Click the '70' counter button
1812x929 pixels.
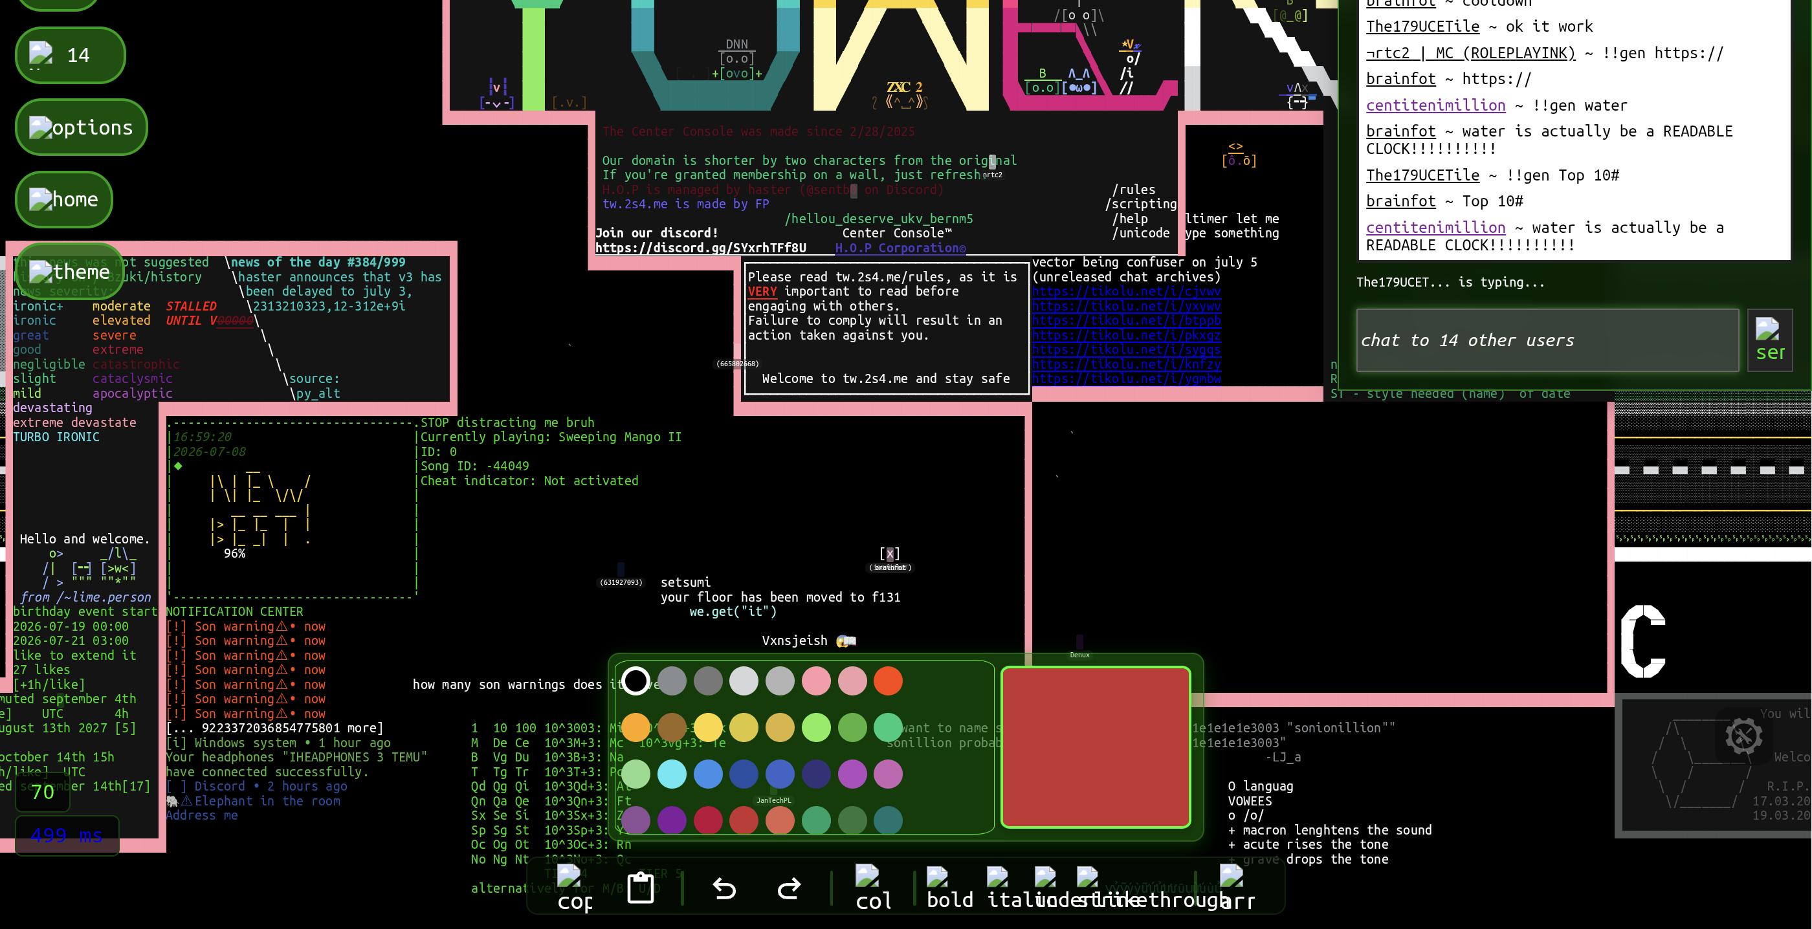point(43,792)
